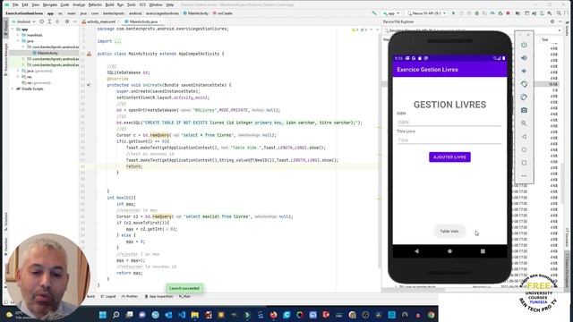The image size is (573, 322).
Task: Click the emulator volume up icon
Action: click(x=524, y=58)
